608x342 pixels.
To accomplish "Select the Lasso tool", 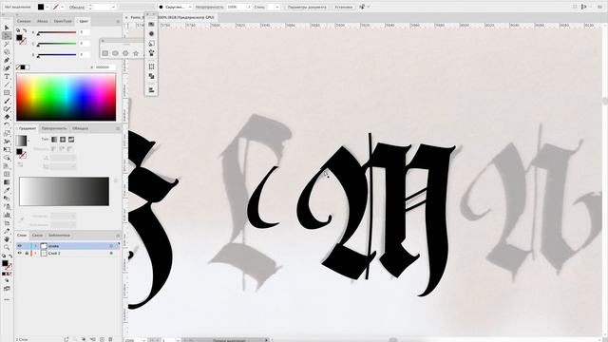I will tap(7, 52).
